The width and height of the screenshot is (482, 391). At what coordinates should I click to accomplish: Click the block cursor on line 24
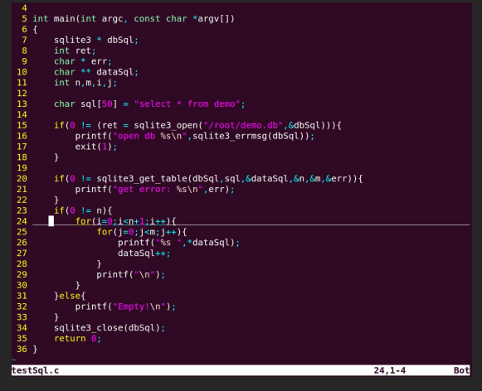51,221
